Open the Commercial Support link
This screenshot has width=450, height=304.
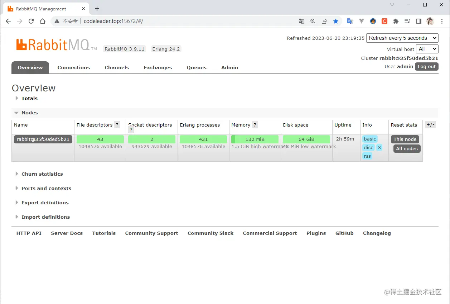270,233
